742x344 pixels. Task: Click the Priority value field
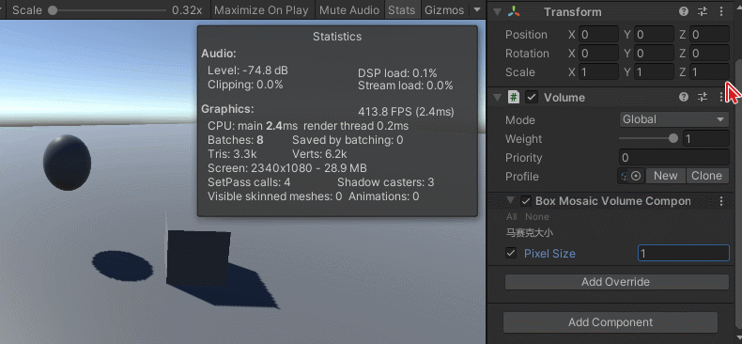(x=673, y=157)
